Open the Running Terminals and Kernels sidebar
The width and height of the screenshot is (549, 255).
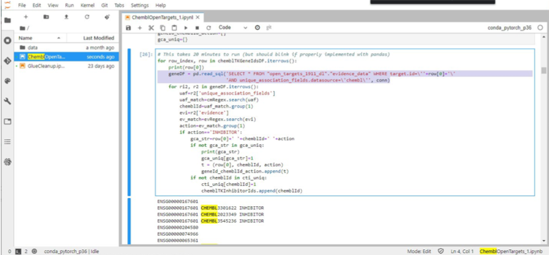point(8,40)
